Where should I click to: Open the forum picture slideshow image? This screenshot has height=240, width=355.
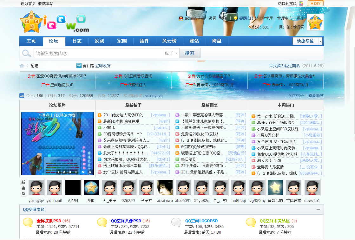coord(57,144)
